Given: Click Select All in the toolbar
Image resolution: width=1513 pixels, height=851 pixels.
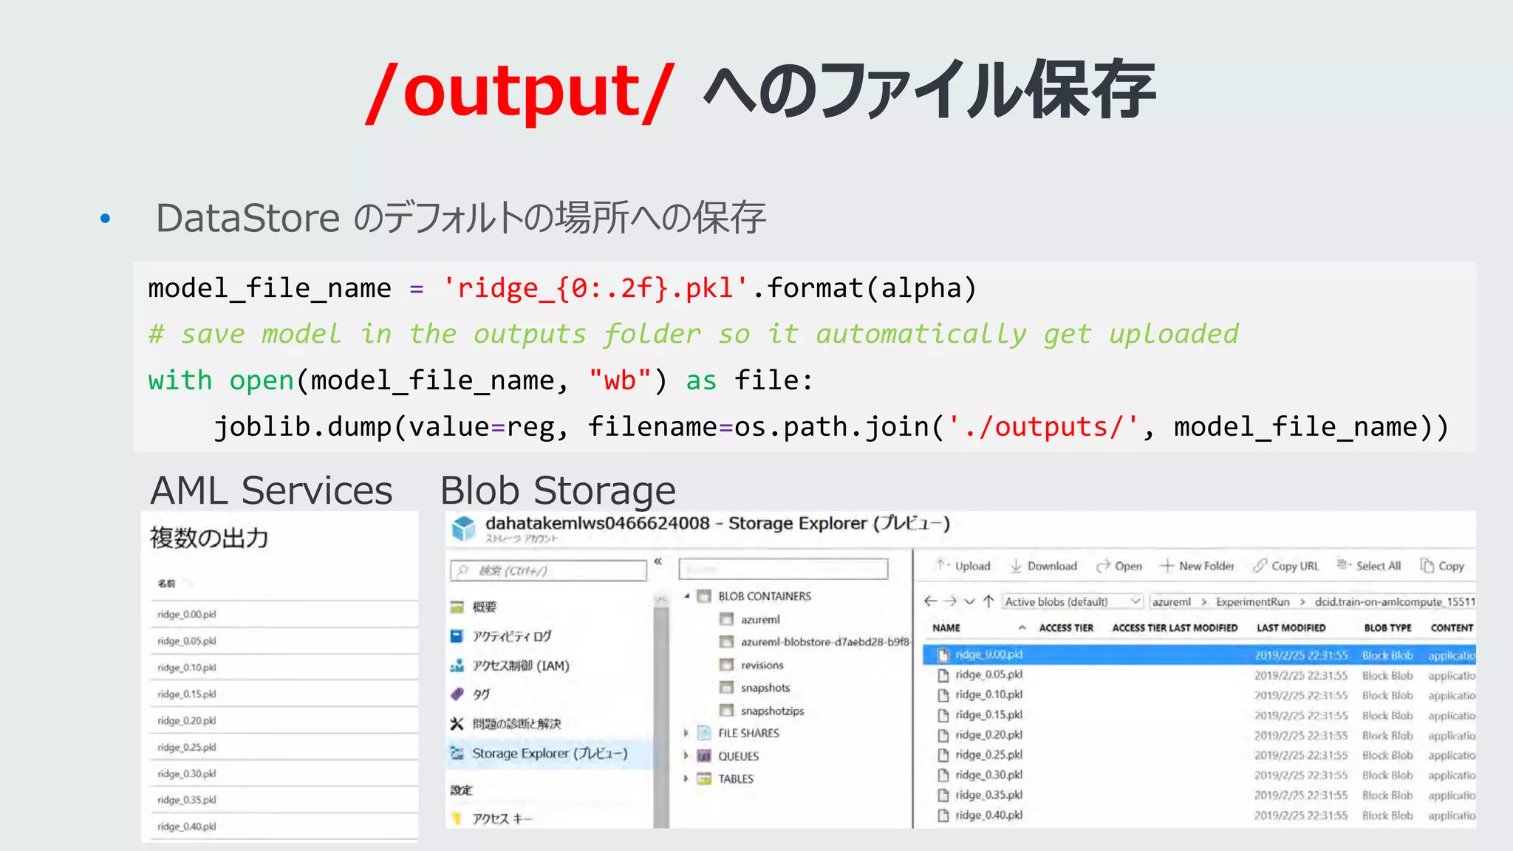Looking at the screenshot, I should [x=1369, y=566].
